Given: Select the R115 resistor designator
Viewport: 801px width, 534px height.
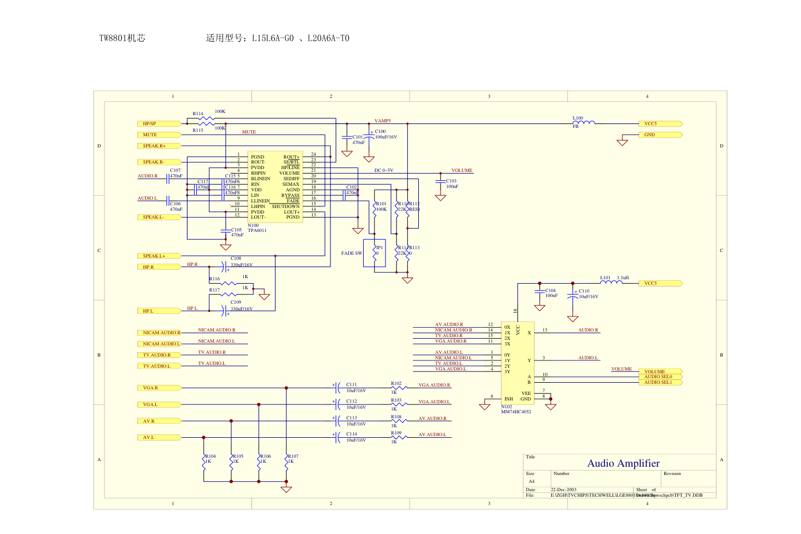Looking at the screenshot, I should [198, 130].
